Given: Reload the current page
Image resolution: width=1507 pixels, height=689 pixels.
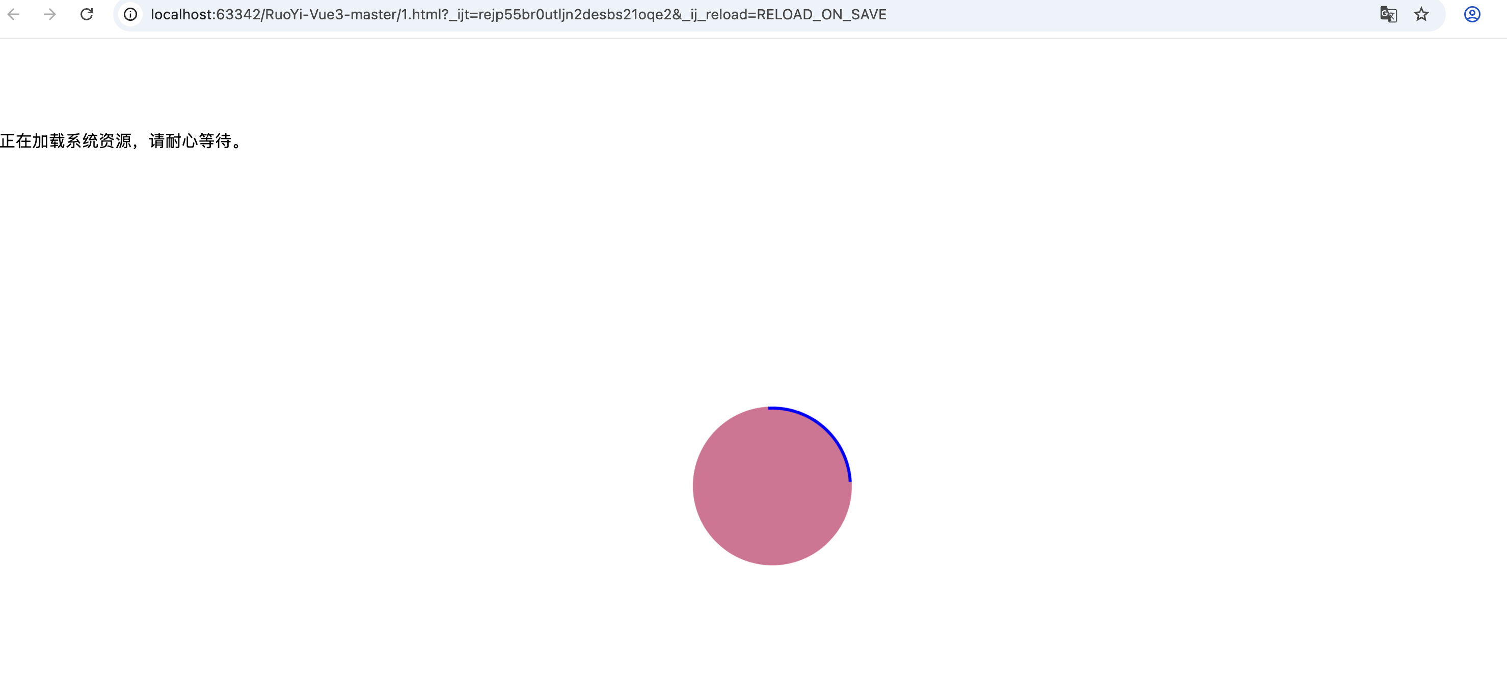Looking at the screenshot, I should [x=87, y=14].
